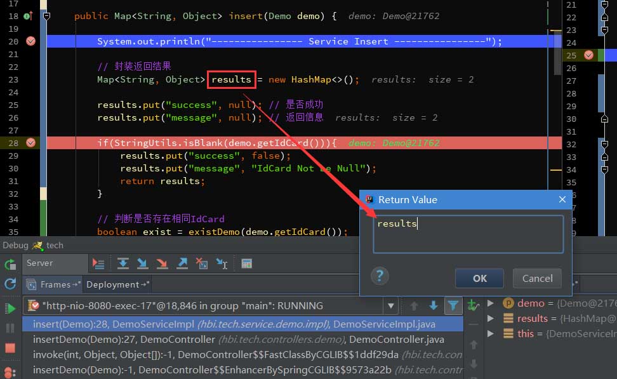Click the left editor vertical scrollbar thumb
Viewport: 617px width, 379px height.
[557, 53]
